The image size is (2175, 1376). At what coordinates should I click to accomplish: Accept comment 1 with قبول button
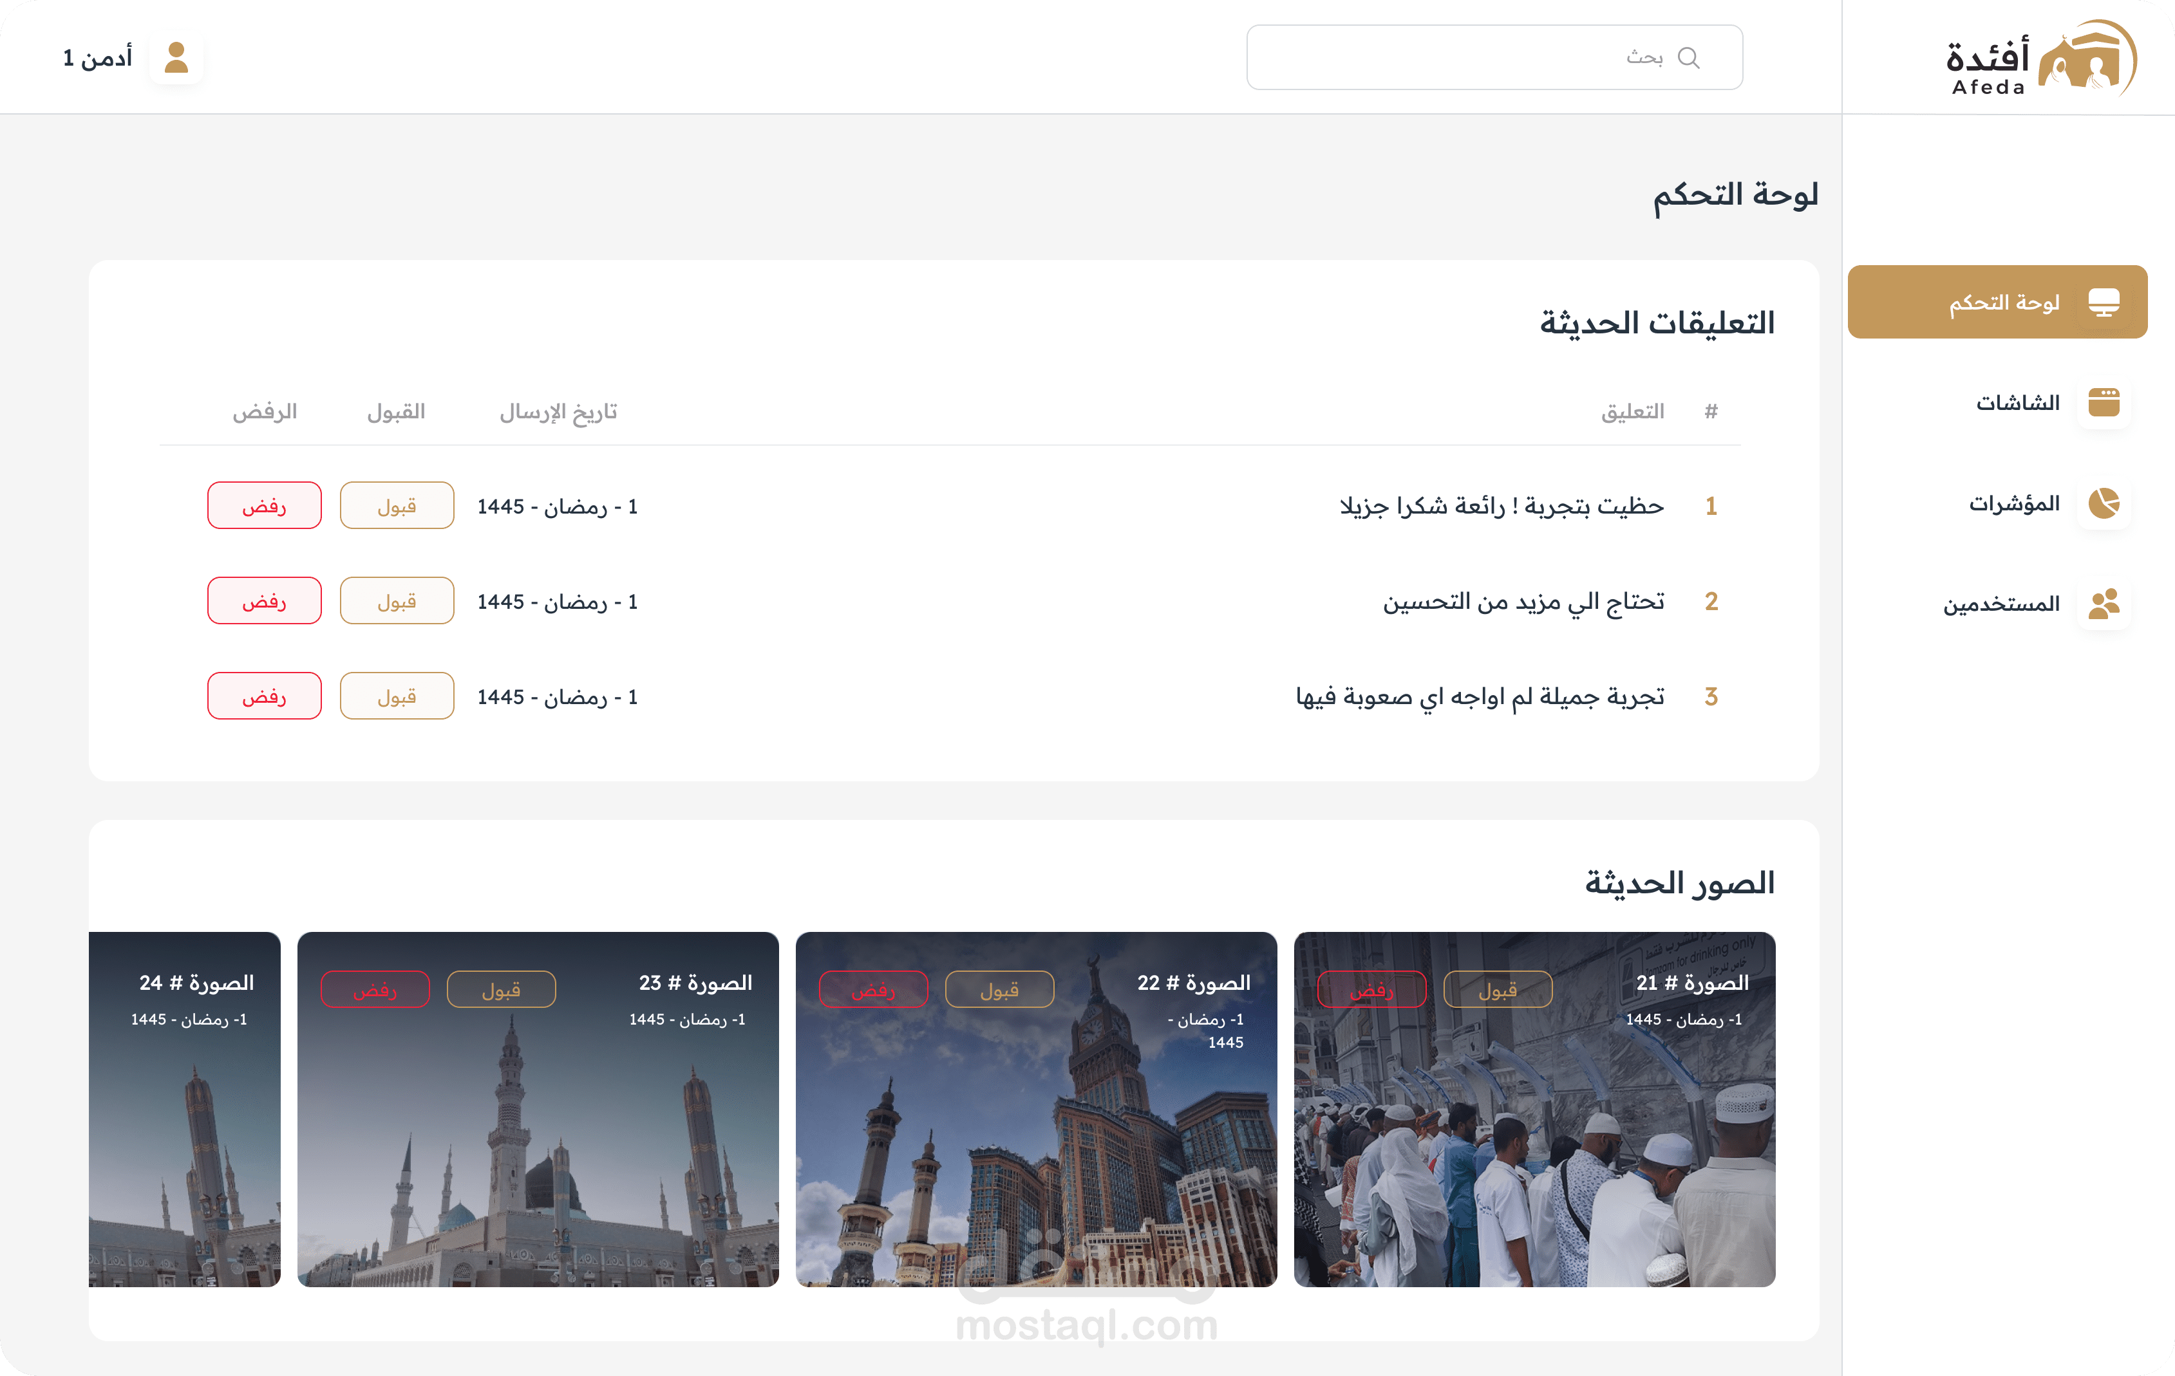tap(397, 506)
